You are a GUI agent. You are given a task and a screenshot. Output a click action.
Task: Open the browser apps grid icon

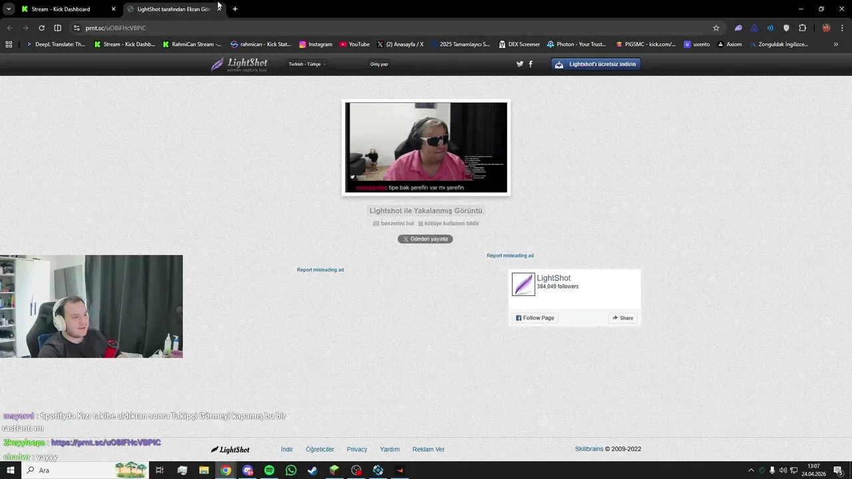click(9, 45)
